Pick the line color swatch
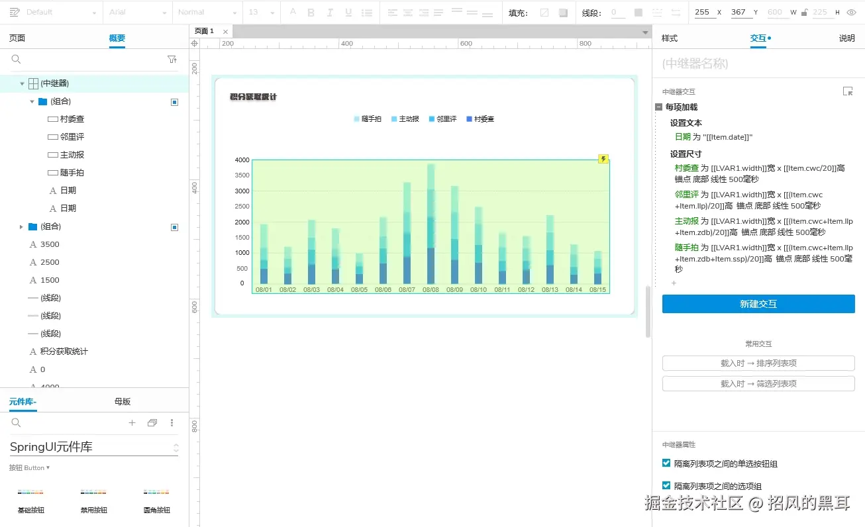 point(638,12)
